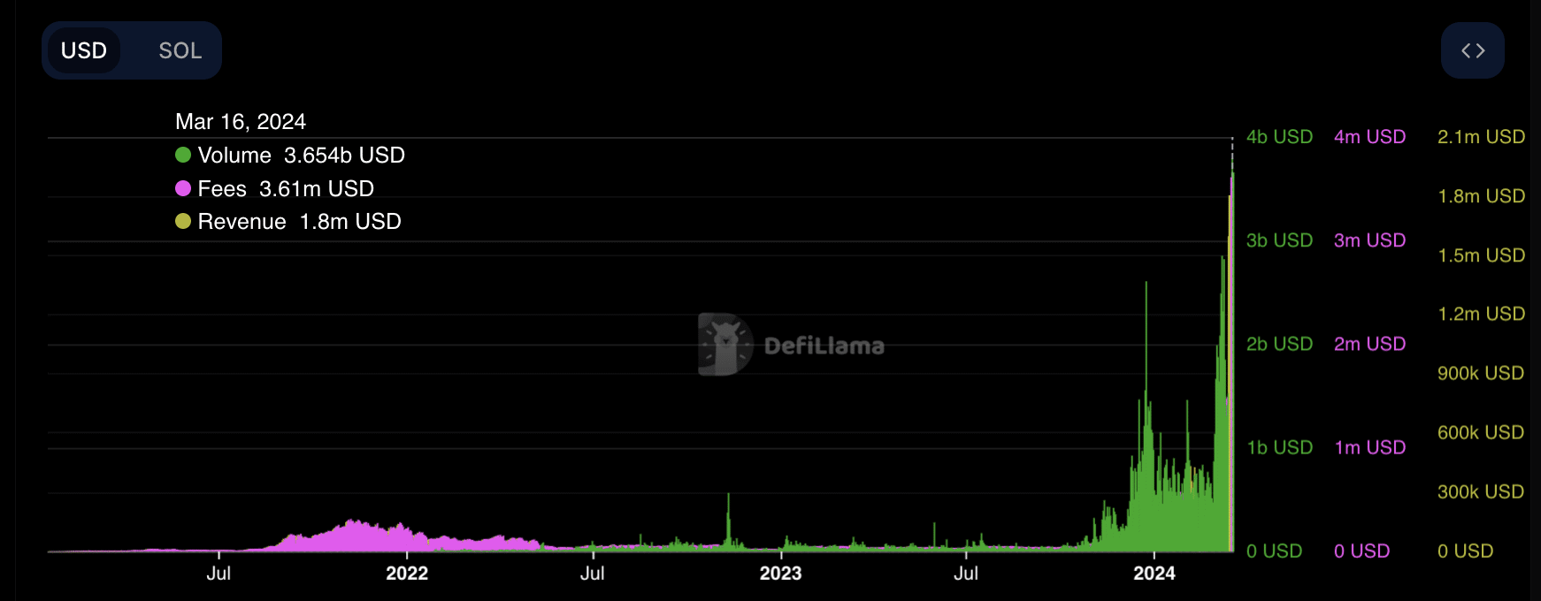Click the pink 2m USD axis label

point(1369,344)
